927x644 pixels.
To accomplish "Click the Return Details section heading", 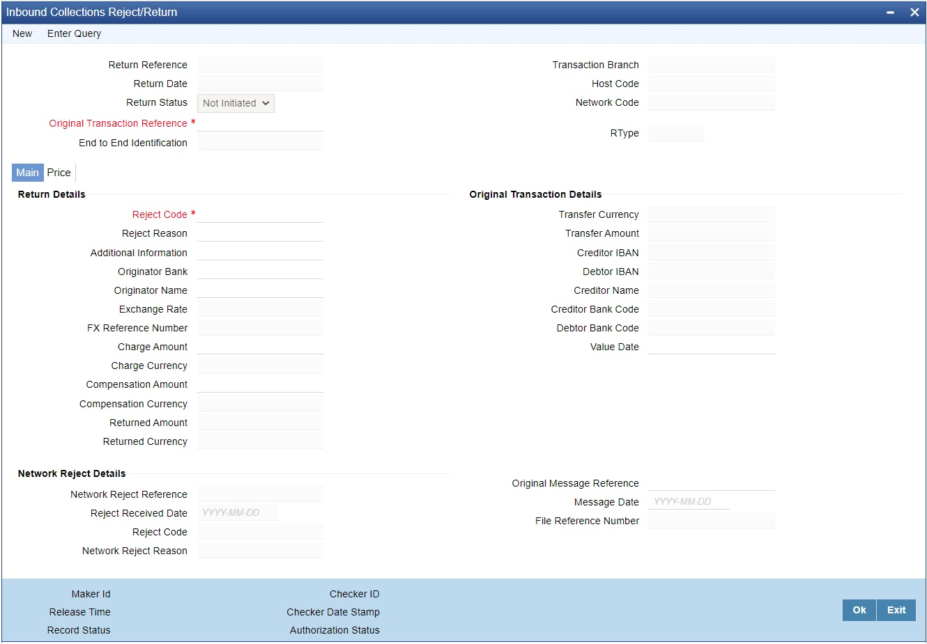I will [x=52, y=194].
